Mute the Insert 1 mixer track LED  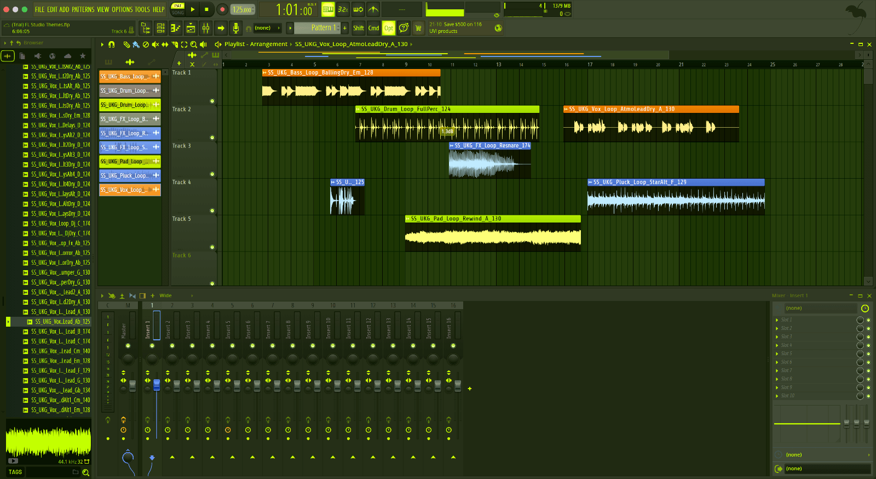152,345
